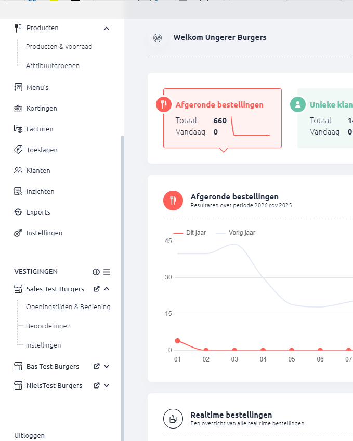Collapse the Sales Test Burgers location

point(107,289)
